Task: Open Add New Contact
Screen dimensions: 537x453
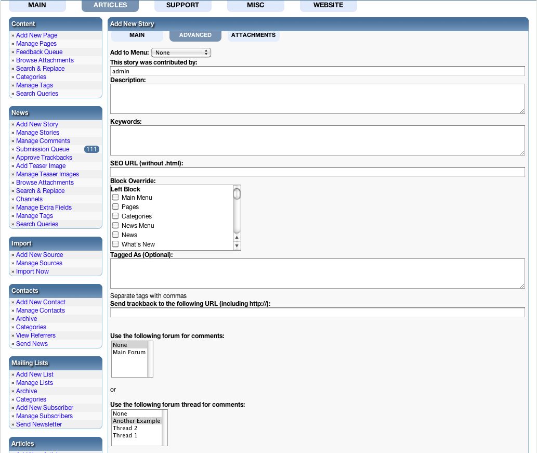Action: click(41, 302)
